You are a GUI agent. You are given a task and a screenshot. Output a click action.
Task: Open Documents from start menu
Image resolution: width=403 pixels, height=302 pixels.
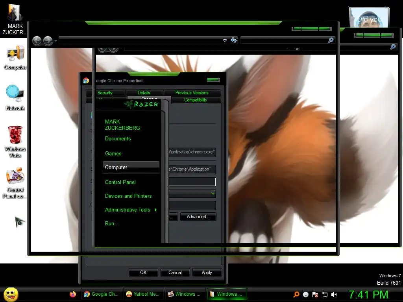click(118, 139)
